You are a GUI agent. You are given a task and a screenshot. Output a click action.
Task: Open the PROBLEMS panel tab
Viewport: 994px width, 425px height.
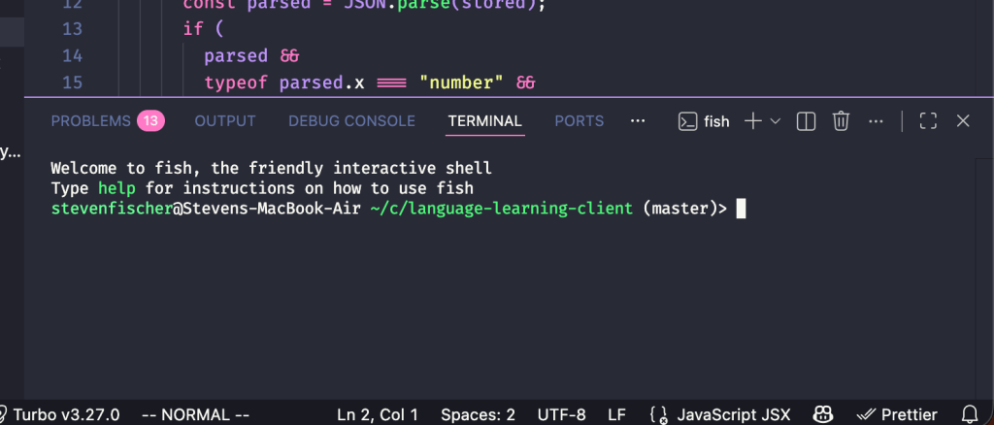pyautogui.click(x=90, y=121)
